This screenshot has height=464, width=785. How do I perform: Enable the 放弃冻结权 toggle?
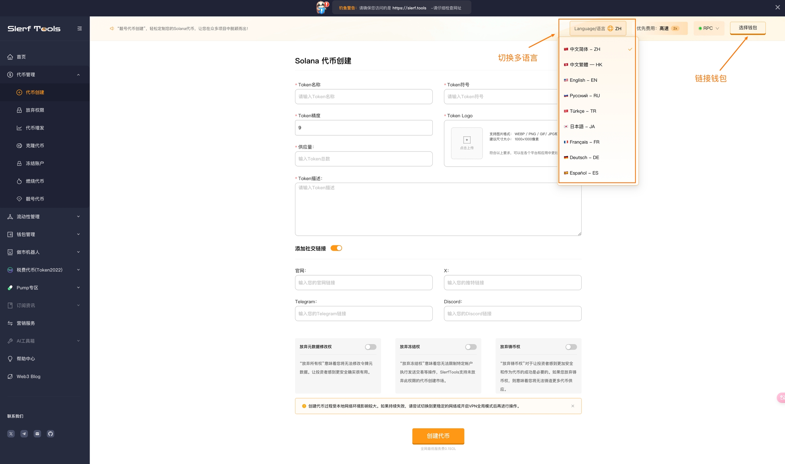click(471, 347)
